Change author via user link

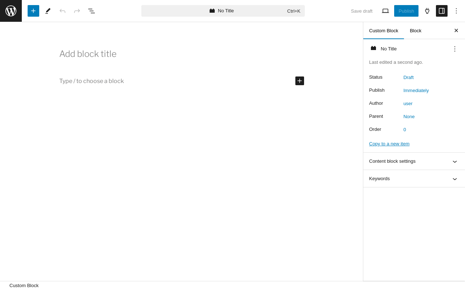[x=408, y=103]
